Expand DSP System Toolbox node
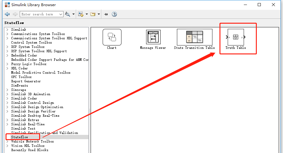The image size is (283, 153). pyautogui.click(x=7, y=47)
